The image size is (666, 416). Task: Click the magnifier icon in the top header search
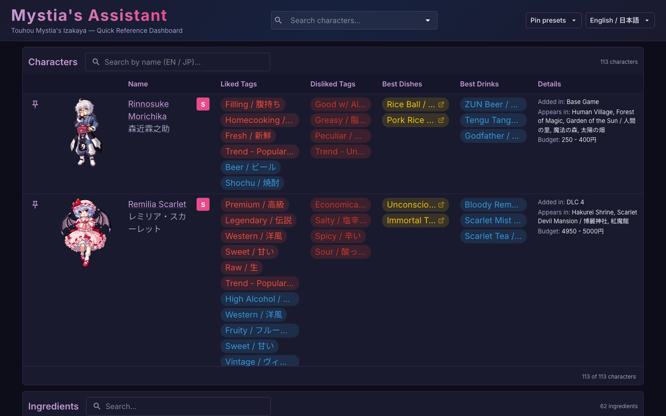[x=278, y=20]
